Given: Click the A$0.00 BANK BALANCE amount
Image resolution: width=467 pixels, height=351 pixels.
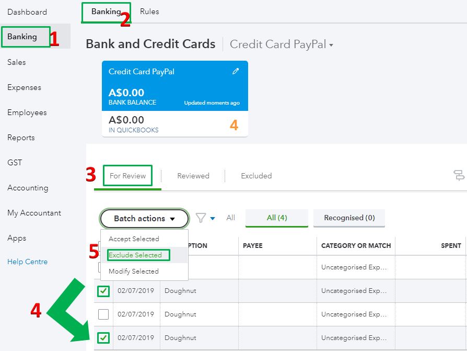Looking at the screenshot, I should (x=126, y=93).
